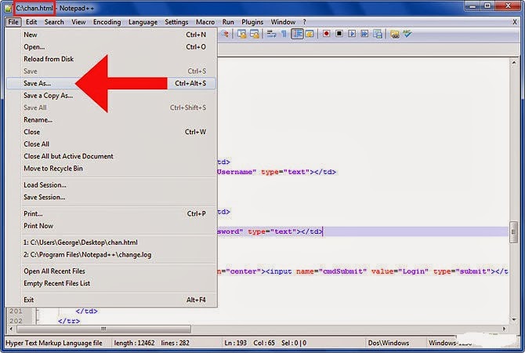This screenshot has height=353, width=525.
Task: Choose Exit from File menu
Action: point(110,300)
